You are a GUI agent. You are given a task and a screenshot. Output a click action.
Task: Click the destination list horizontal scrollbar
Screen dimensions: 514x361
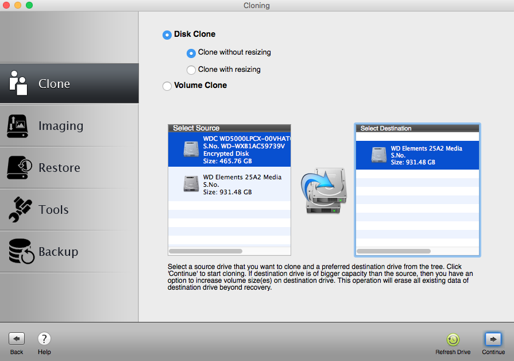coord(393,251)
